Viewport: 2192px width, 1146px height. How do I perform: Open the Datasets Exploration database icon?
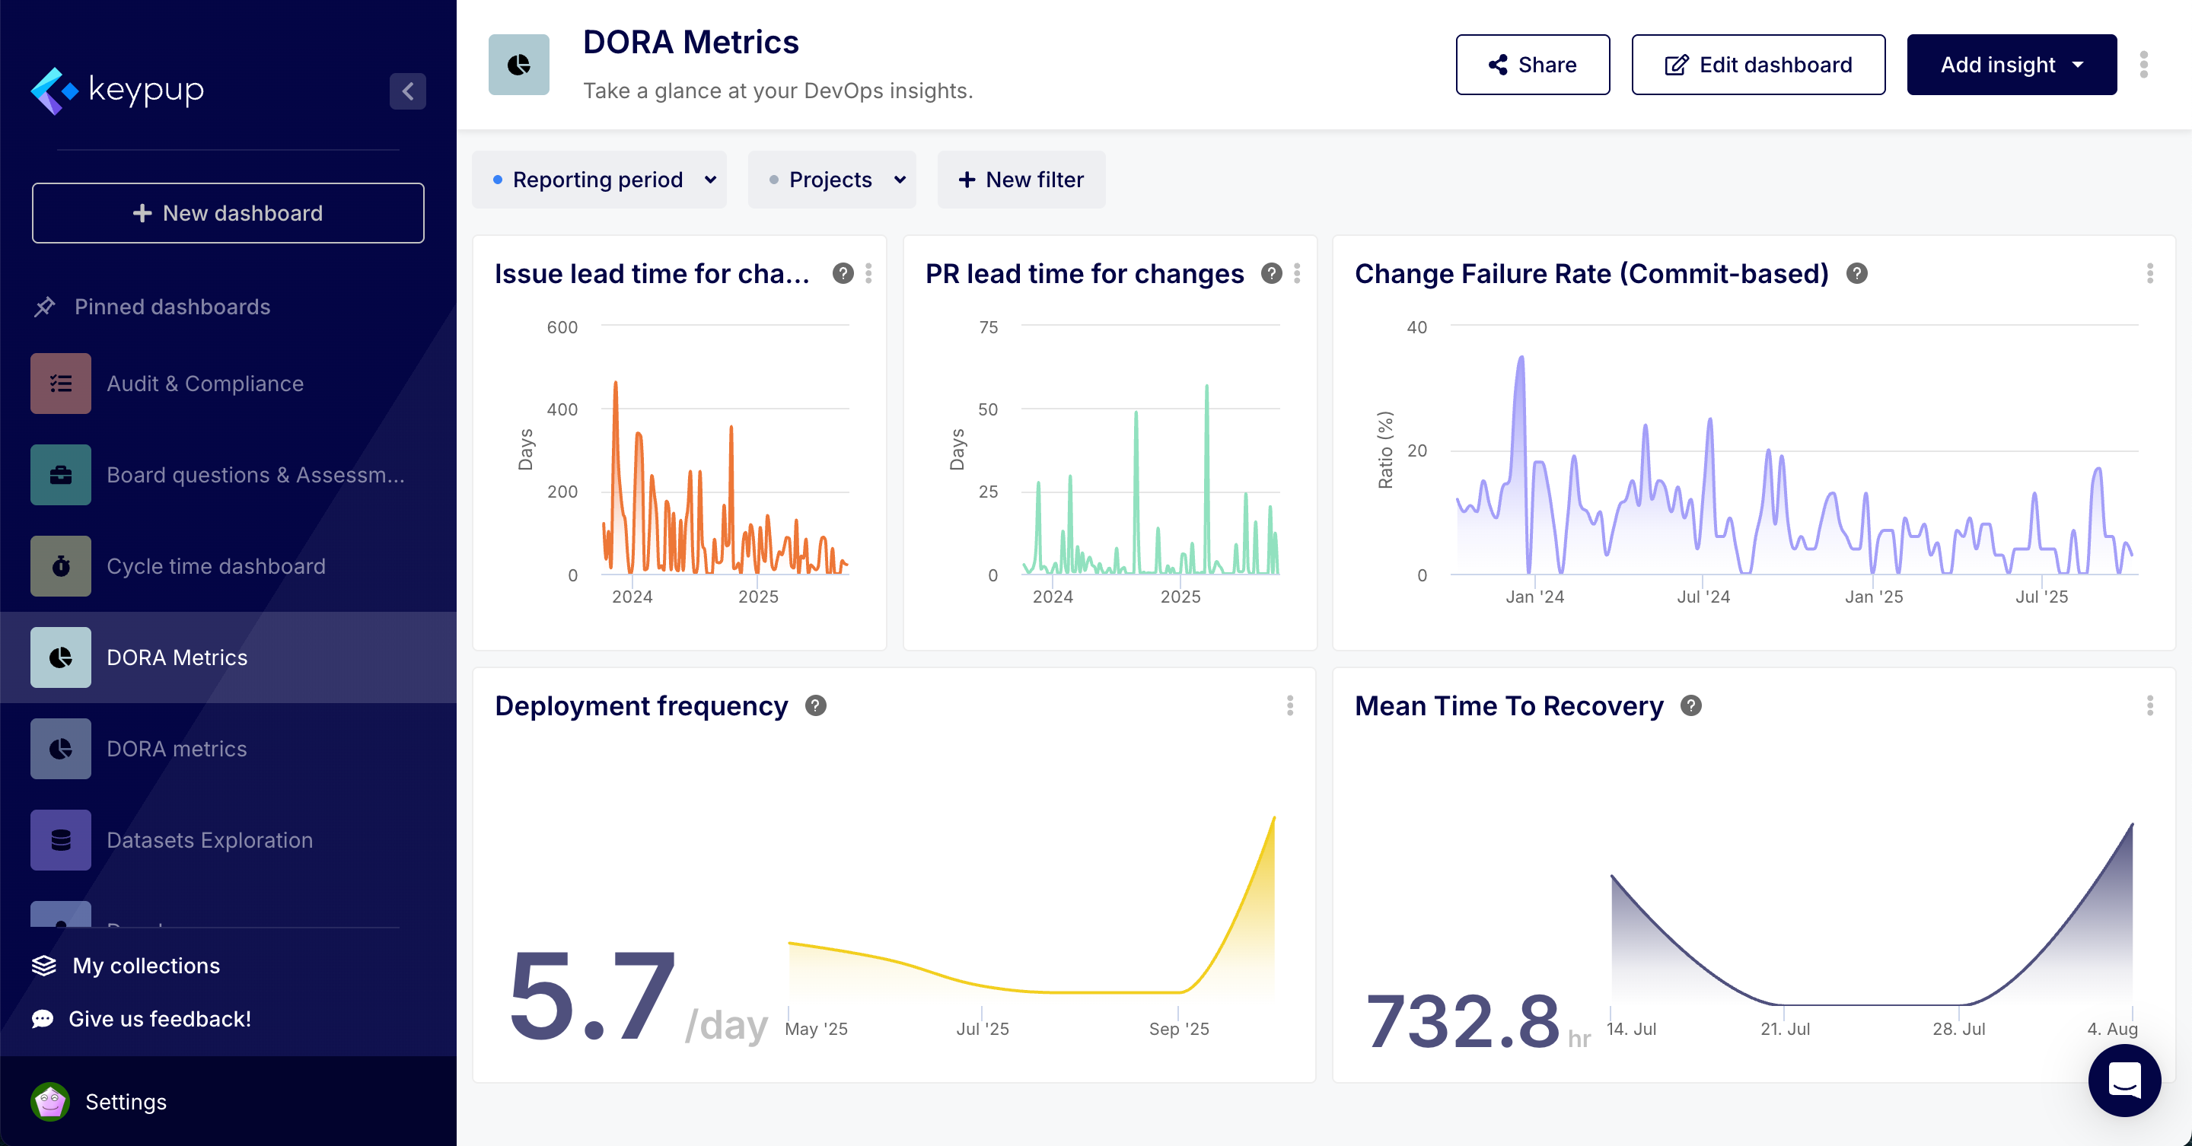point(60,840)
